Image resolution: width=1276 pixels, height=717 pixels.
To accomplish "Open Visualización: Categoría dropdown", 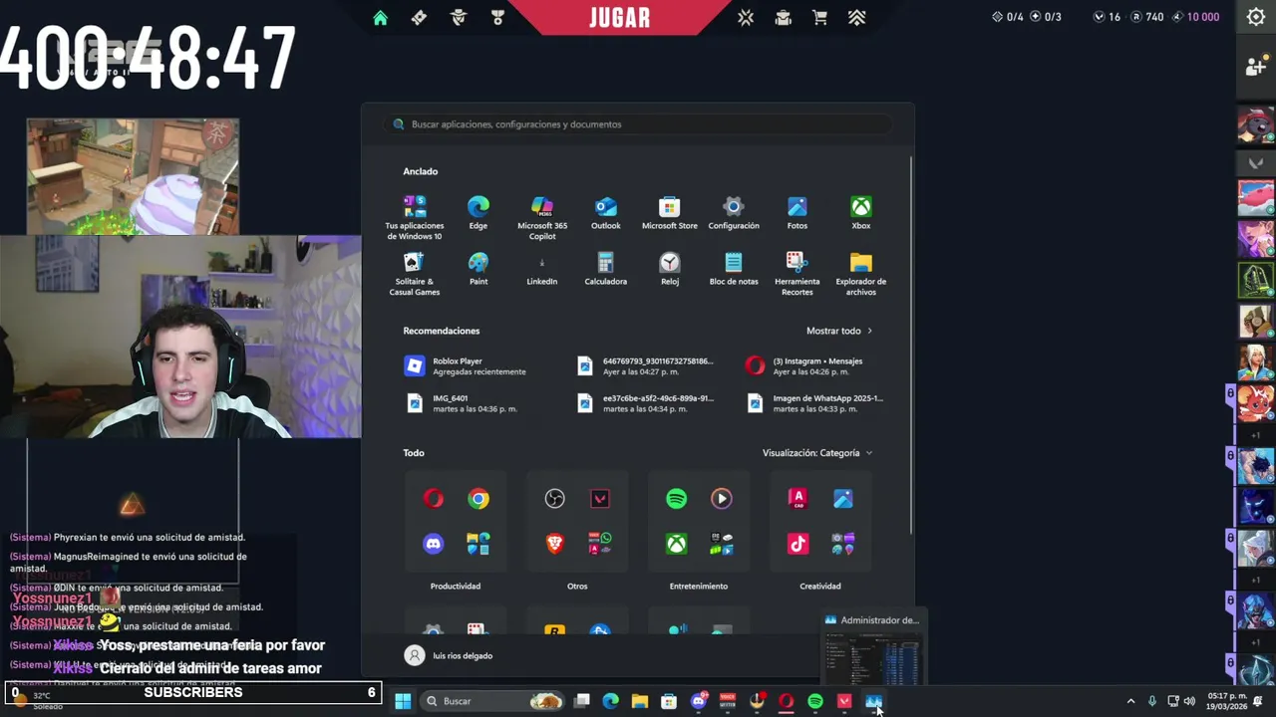I will click(817, 453).
